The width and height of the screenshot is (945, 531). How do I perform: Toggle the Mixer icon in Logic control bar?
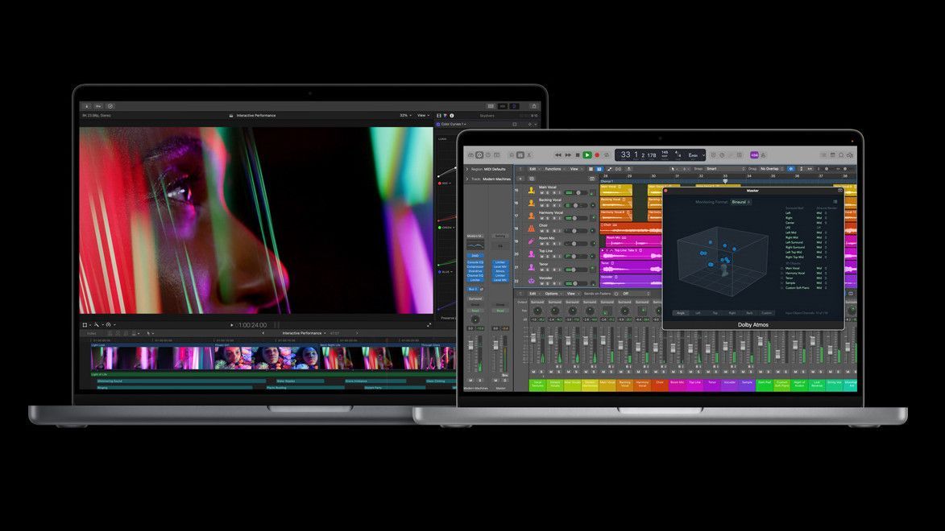point(520,155)
